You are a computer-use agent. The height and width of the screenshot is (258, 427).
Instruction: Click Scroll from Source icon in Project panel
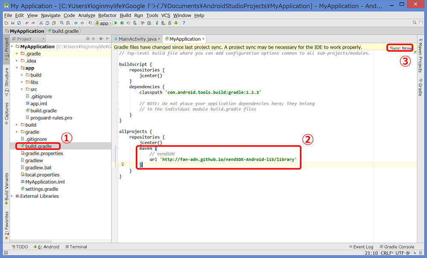coord(88,39)
